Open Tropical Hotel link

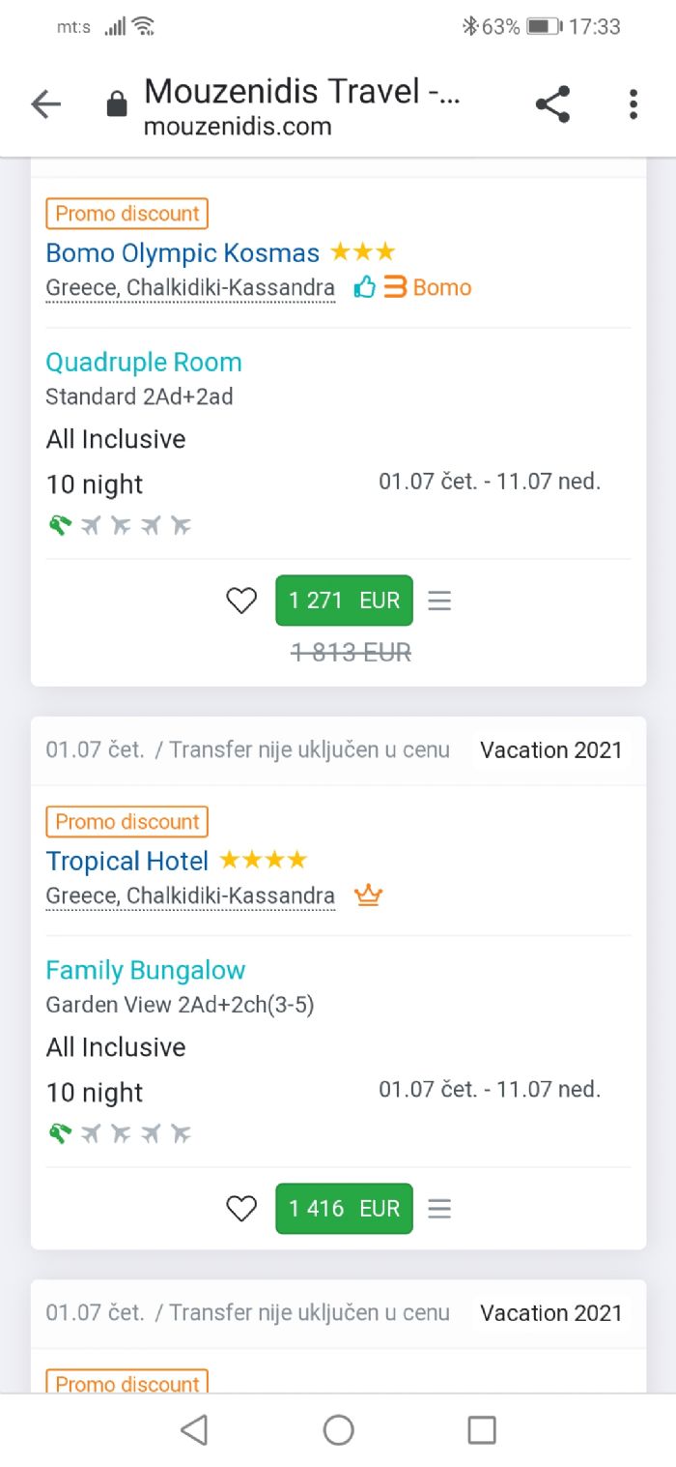pyautogui.click(x=127, y=862)
